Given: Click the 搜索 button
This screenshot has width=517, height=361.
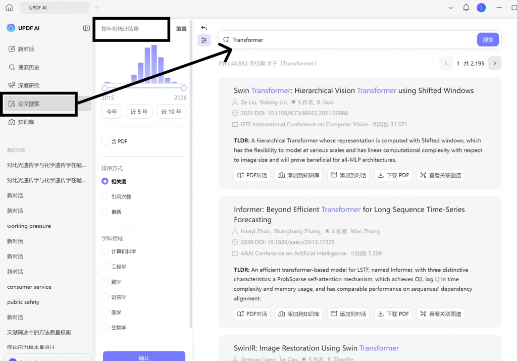Looking at the screenshot, I should click(x=488, y=40).
